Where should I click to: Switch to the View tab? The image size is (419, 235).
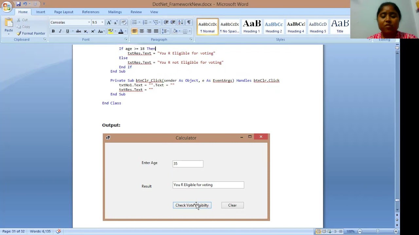click(x=154, y=12)
